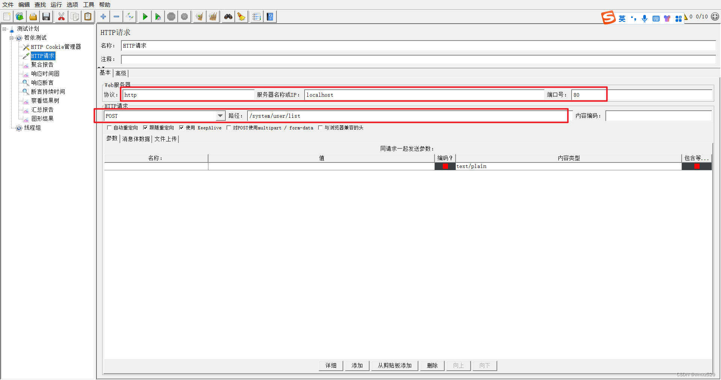Click the Clear results broom icon

click(199, 17)
